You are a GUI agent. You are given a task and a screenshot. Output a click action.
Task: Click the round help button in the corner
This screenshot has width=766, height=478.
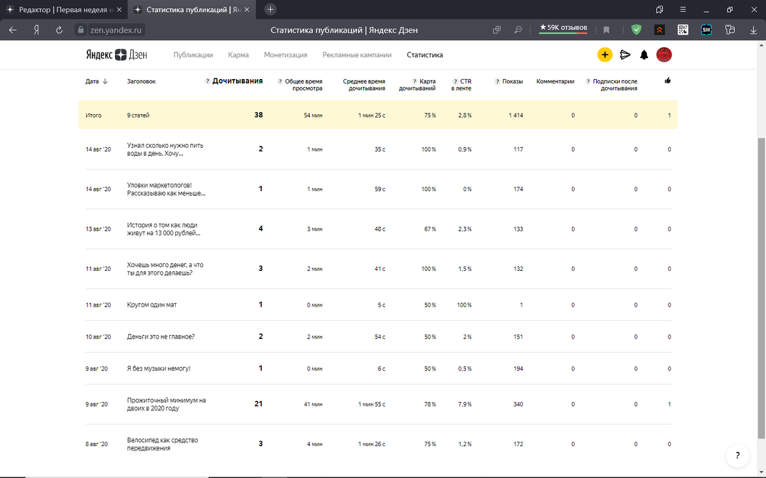tap(737, 456)
